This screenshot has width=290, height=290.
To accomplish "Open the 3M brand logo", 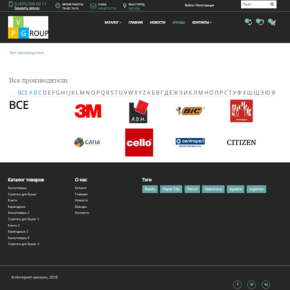I will click(87, 111).
